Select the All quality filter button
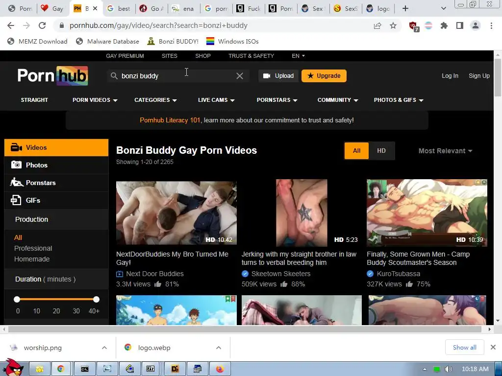 pos(356,151)
